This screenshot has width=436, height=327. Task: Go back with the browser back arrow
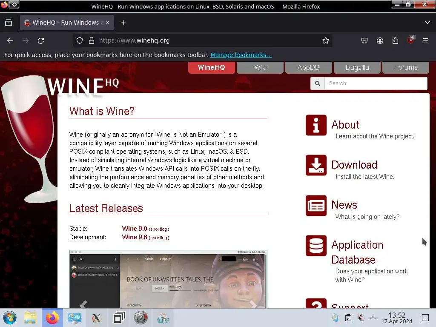coord(10,40)
